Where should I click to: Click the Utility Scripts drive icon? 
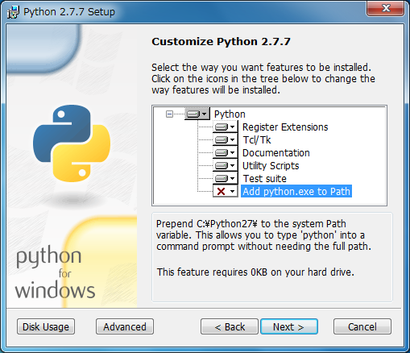[x=222, y=166]
